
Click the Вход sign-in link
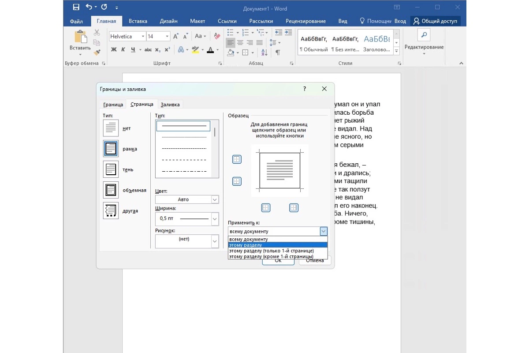[x=400, y=21]
